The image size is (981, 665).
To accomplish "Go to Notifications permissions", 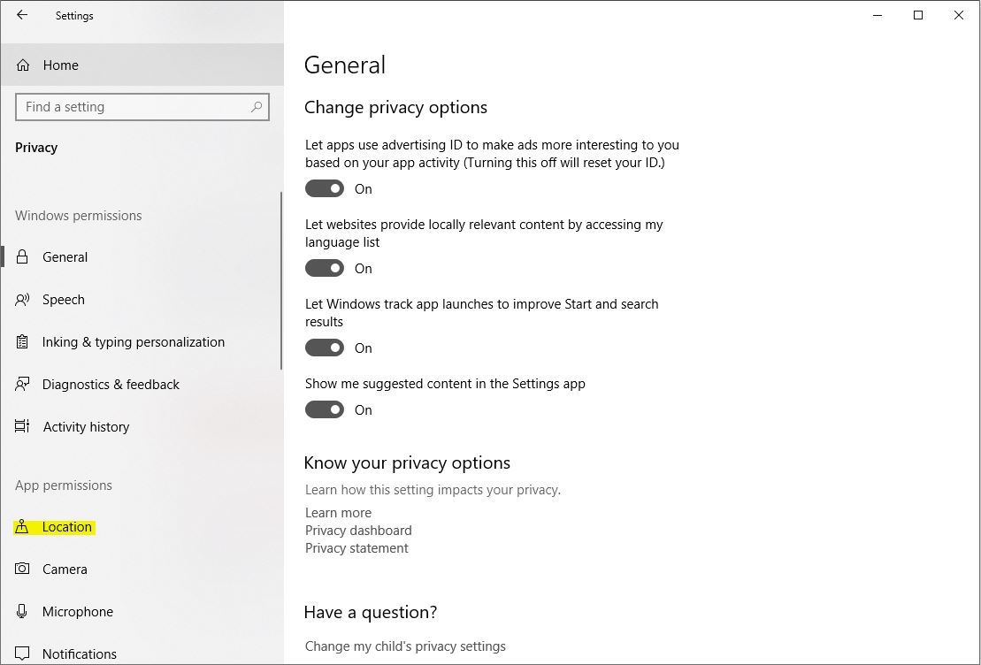I will pyautogui.click(x=79, y=654).
